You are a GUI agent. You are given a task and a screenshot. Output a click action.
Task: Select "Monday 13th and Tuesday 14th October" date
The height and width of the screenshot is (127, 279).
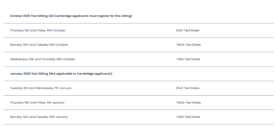point(39,45)
